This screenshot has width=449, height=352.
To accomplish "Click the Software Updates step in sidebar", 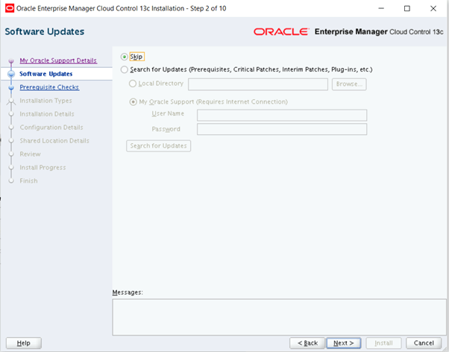I will tap(46, 74).
